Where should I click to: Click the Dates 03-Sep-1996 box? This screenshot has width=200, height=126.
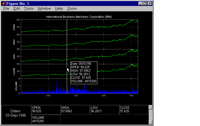point(16,115)
